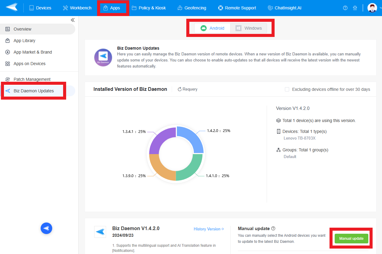Open the floating blue chat bubble icon

pyautogui.click(x=46, y=228)
